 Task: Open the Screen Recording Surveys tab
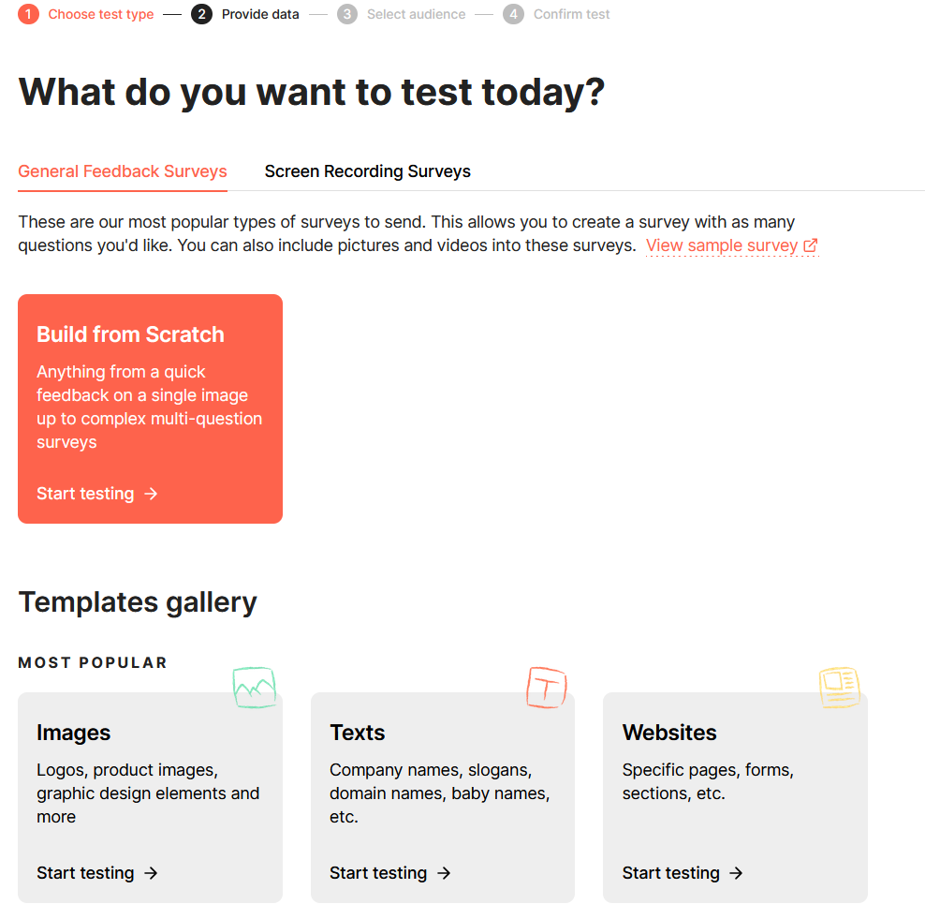367,171
